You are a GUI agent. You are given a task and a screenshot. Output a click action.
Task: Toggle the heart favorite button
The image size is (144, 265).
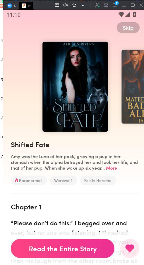point(130,248)
